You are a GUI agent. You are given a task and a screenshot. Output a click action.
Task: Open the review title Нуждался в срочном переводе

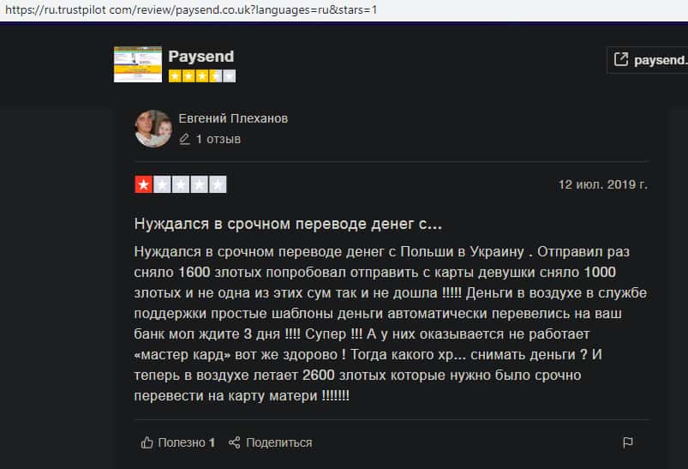coord(288,224)
